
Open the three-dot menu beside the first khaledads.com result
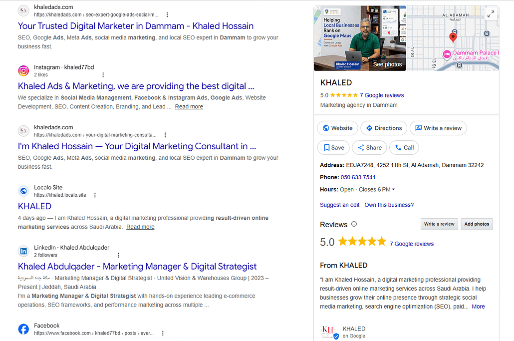[x=167, y=15]
